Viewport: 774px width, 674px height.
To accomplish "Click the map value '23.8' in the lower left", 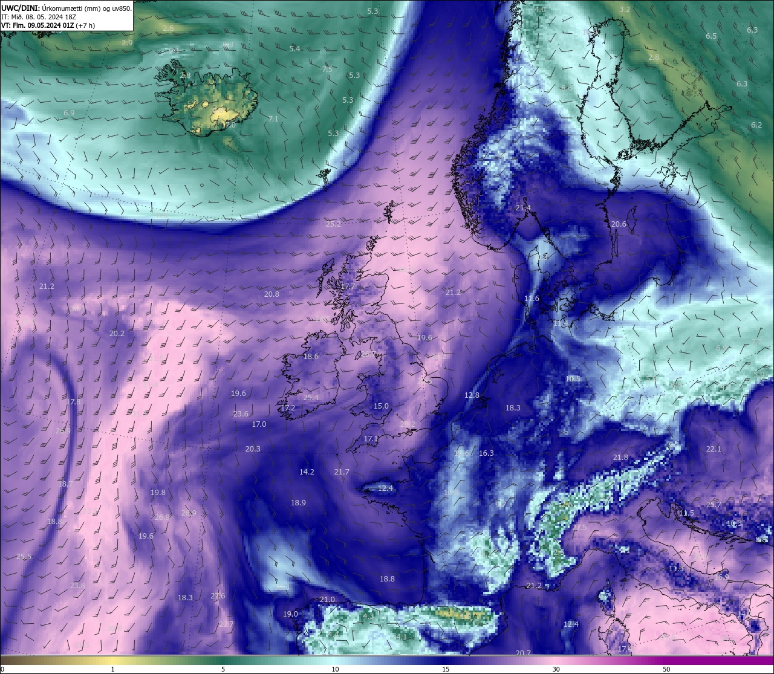I will coord(77,586).
